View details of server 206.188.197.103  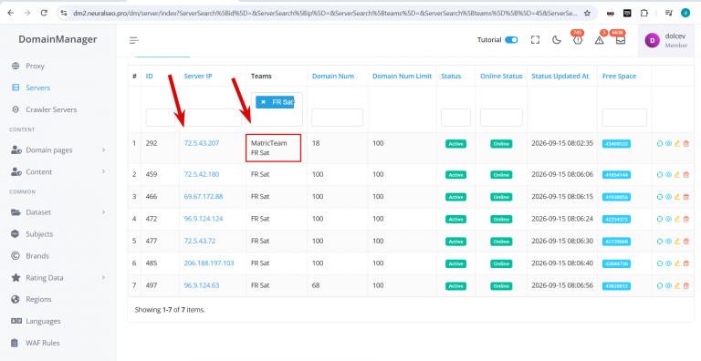tap(668, 263)
